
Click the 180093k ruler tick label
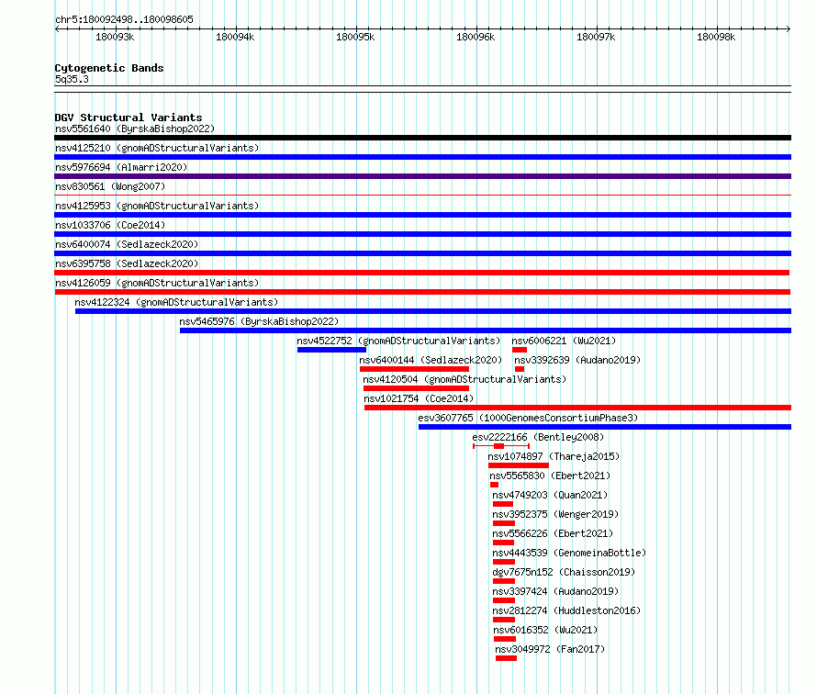[115, 37]
